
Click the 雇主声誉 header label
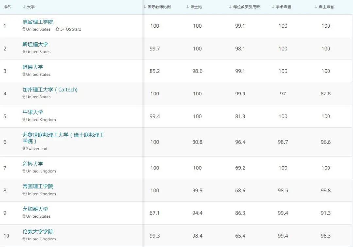327,7
